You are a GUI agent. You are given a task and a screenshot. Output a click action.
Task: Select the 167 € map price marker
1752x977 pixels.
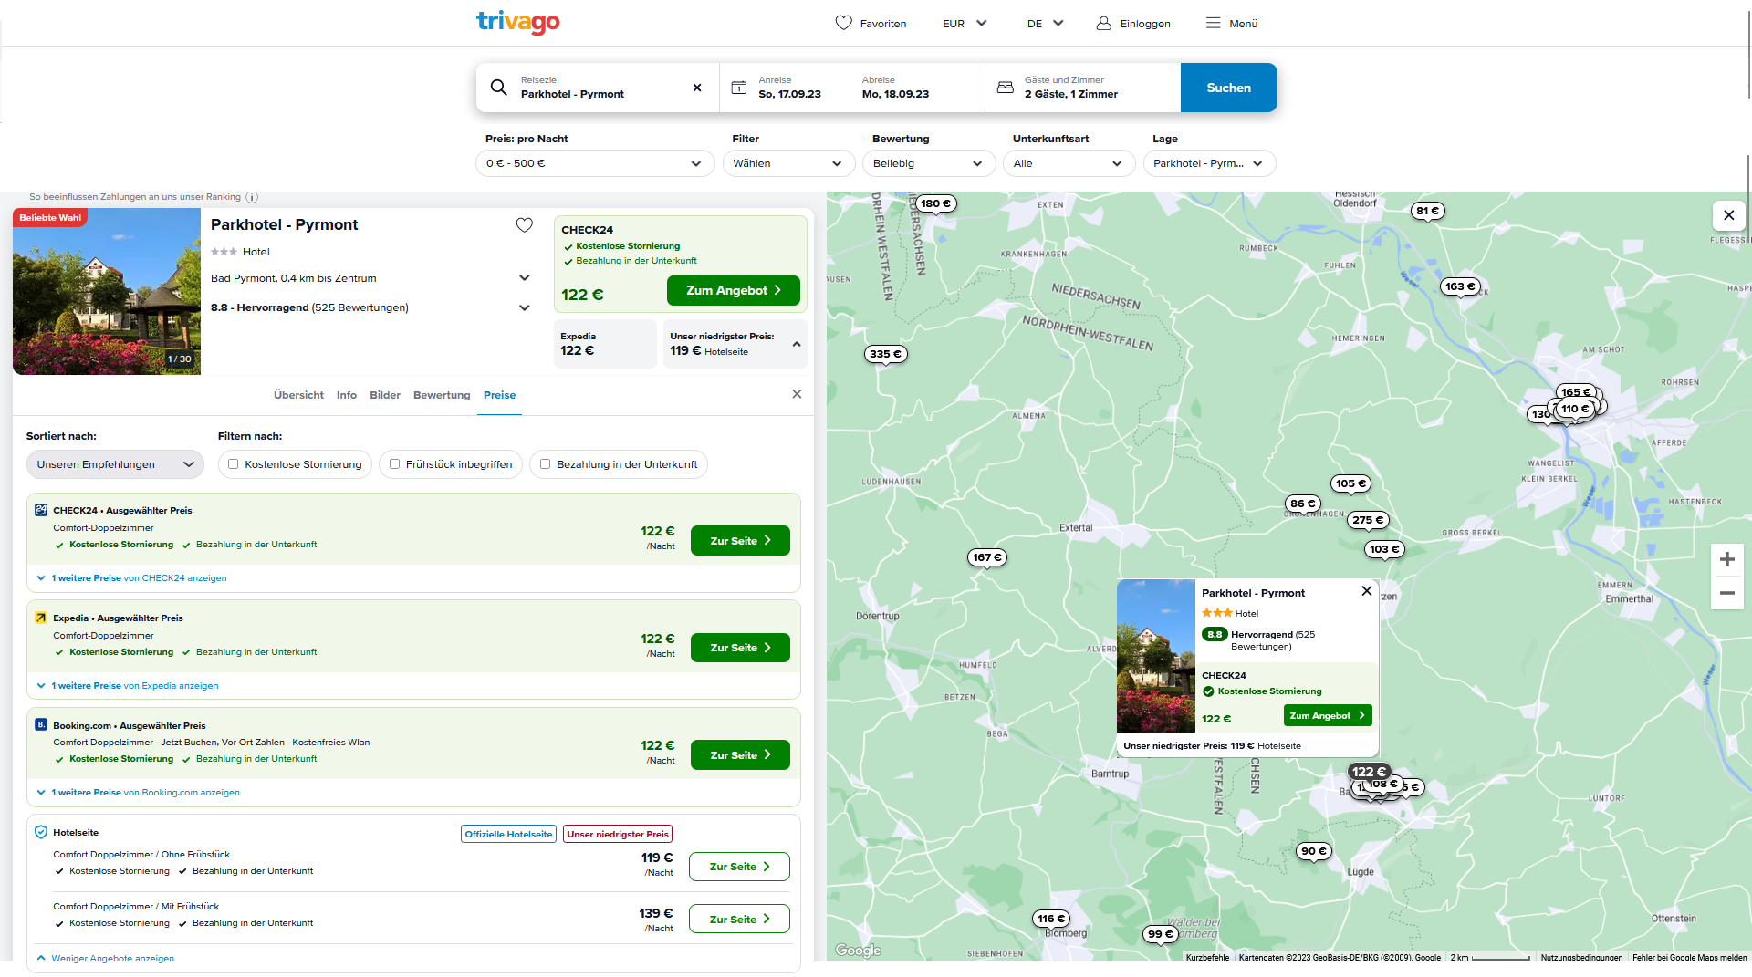[x=986, y=557]
